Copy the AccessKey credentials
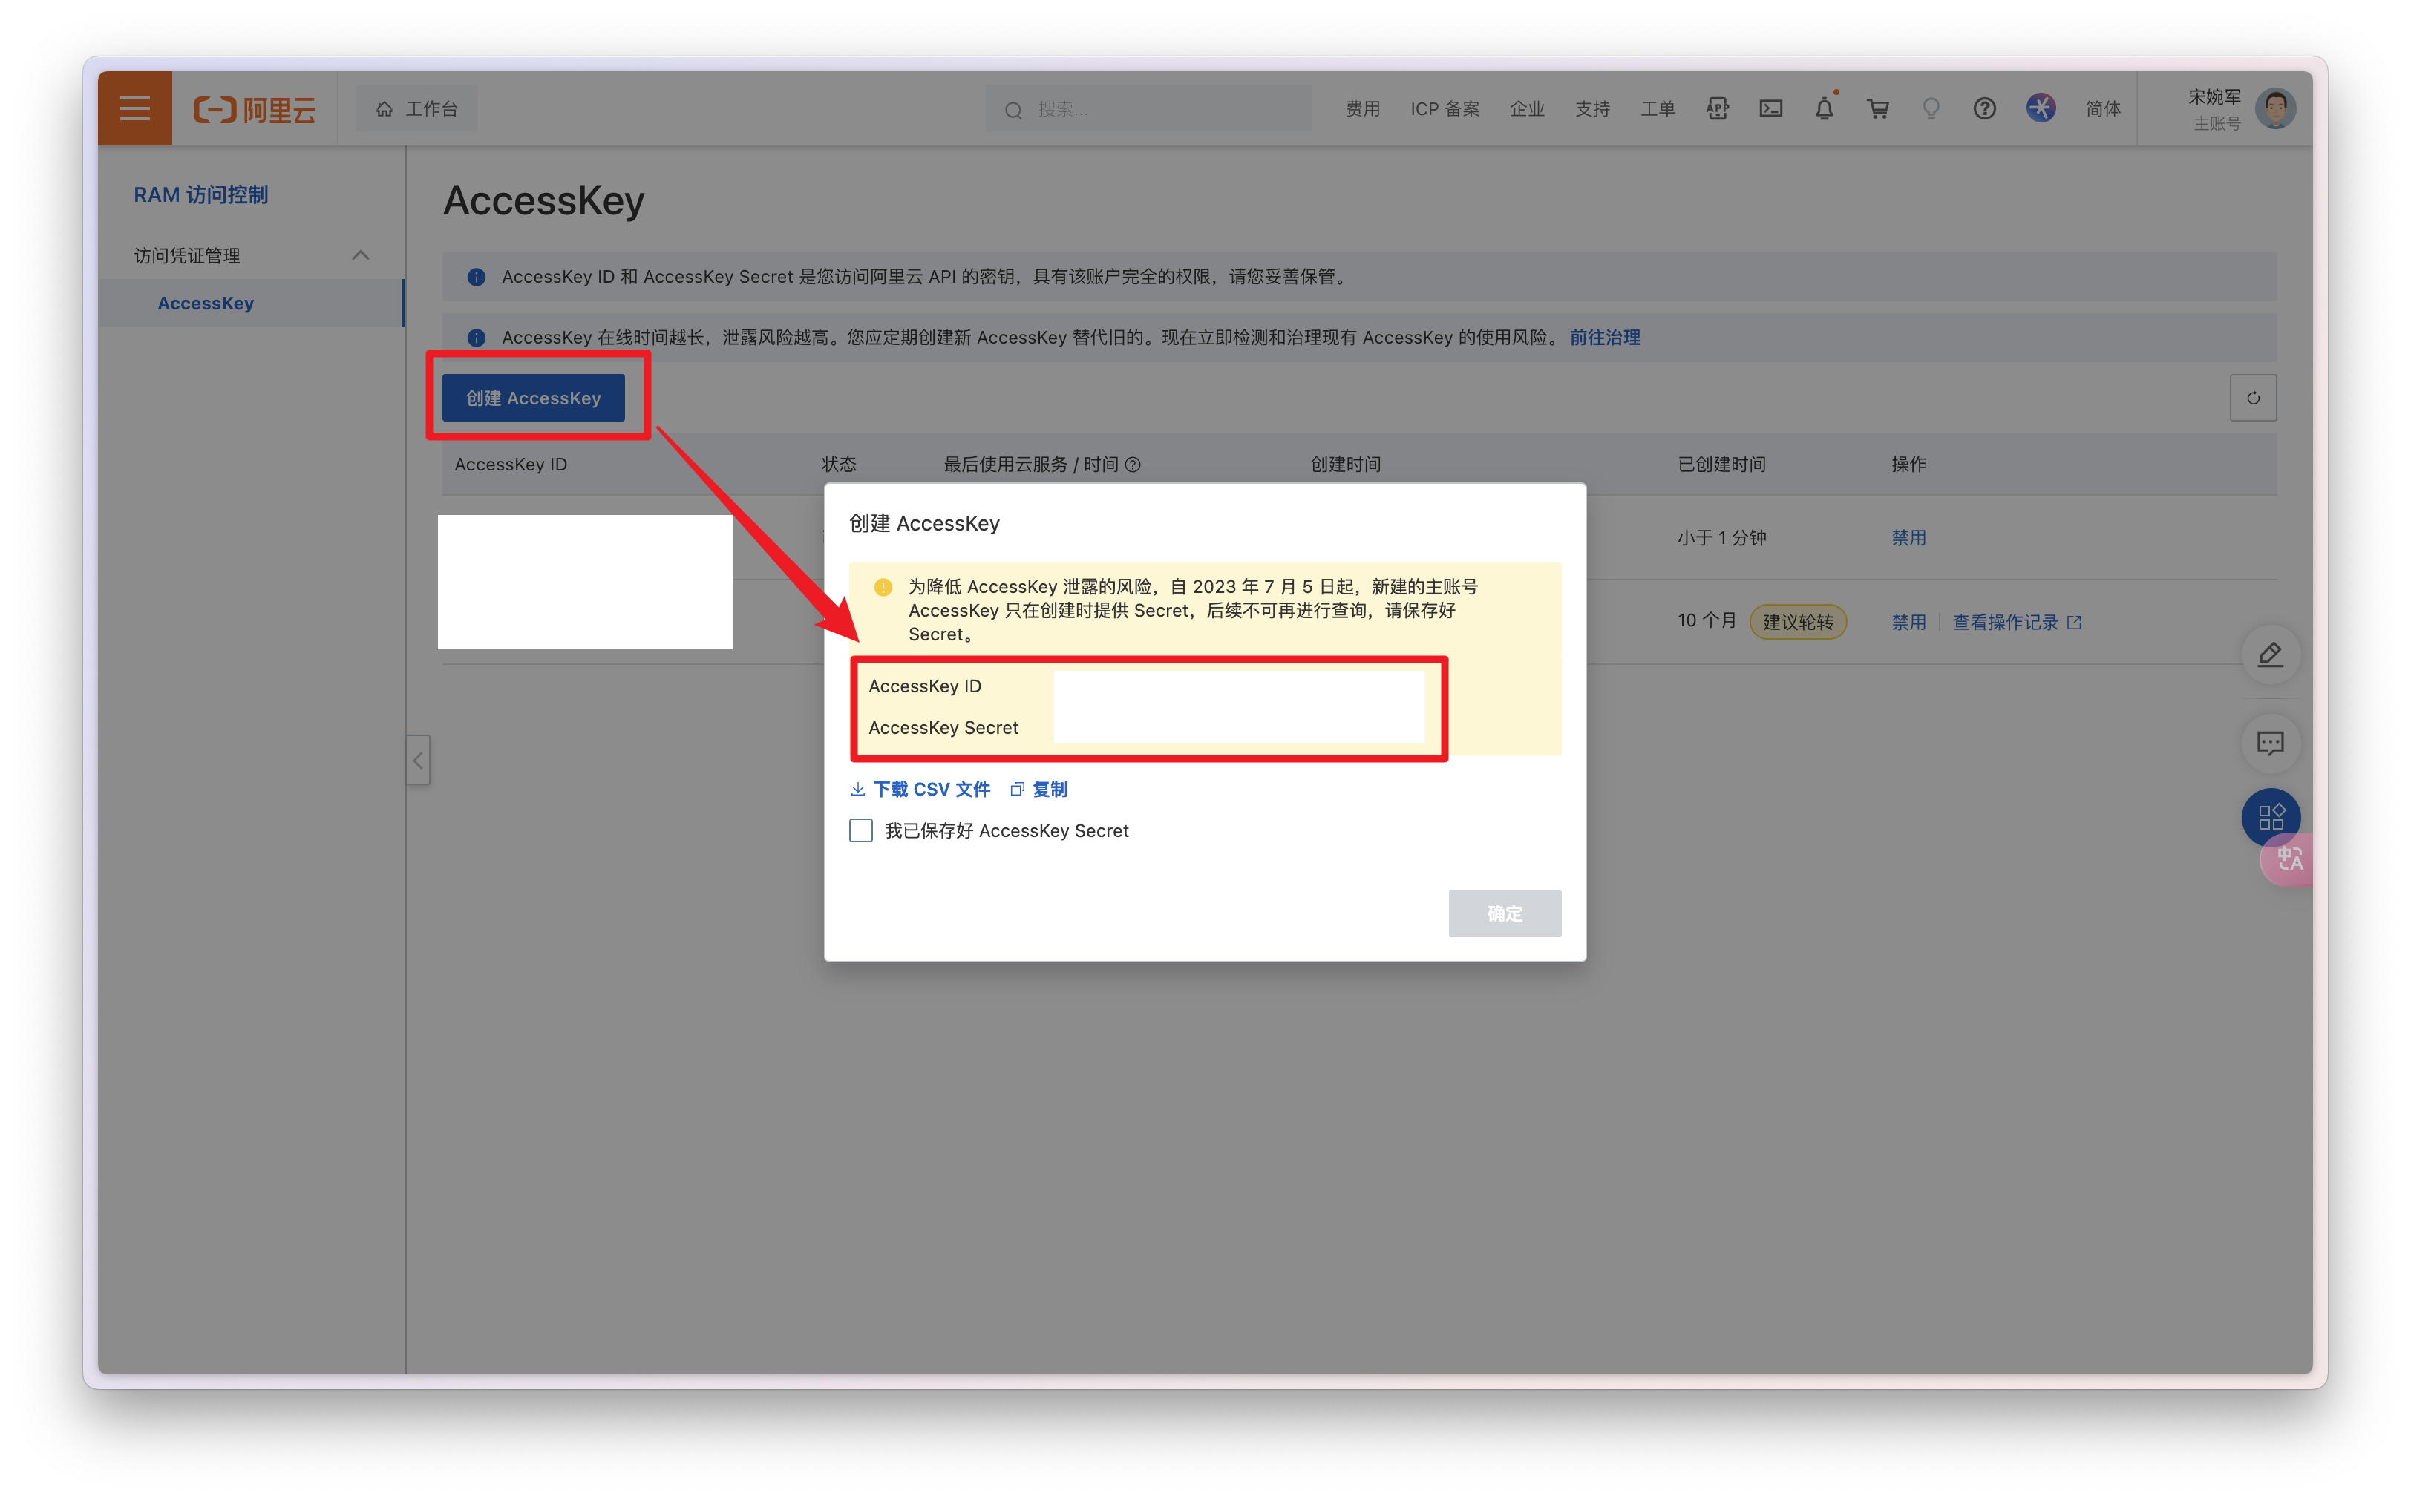Screen dimensions: 2411x1499 (x=1038, y=789)
